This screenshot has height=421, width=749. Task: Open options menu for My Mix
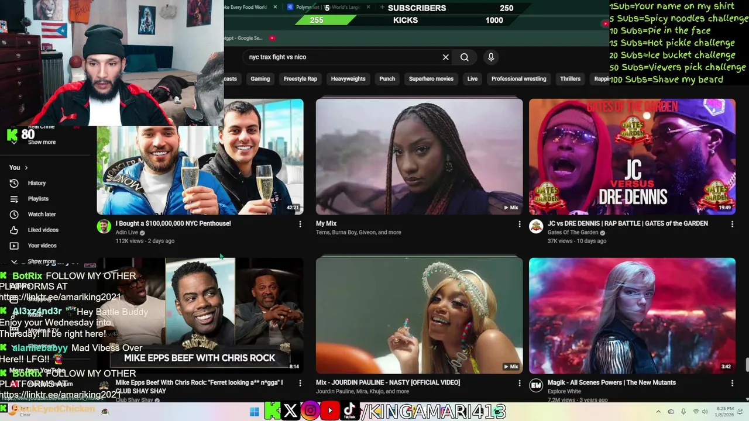click(519, 224)
